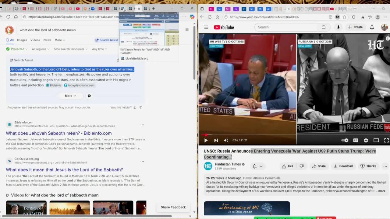Edit the DuckDuckGo search query box
This screenshot has width=390, height=219.
pyautogui.click(x=67, y=30)
